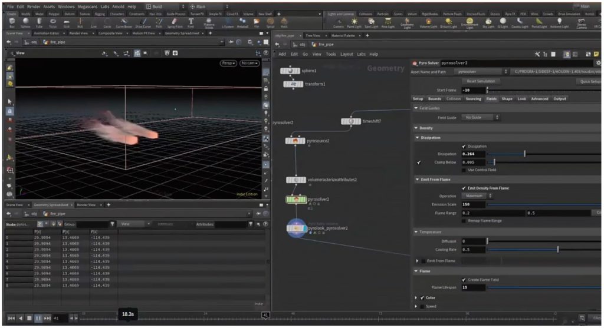Click the Flame Lifespan value field
The height and width of the screenshot is (328, 604).
474,287
